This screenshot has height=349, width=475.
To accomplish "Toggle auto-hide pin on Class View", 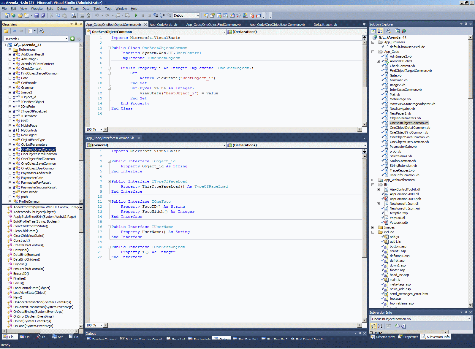I will click(x=76, y=24).
